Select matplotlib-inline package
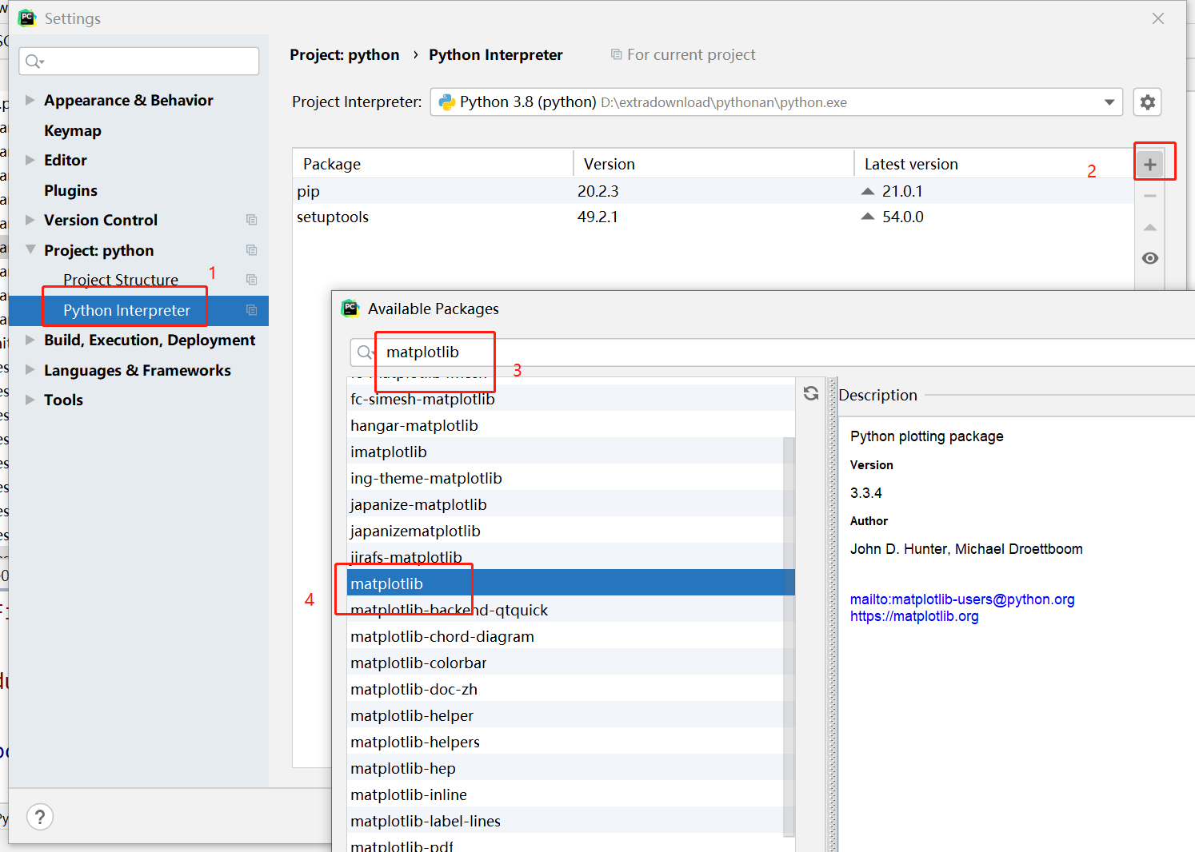This screenshot has width=1195, height=852. click(565, 794)
